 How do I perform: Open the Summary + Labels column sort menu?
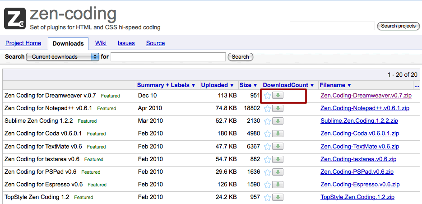pos(166,85)
